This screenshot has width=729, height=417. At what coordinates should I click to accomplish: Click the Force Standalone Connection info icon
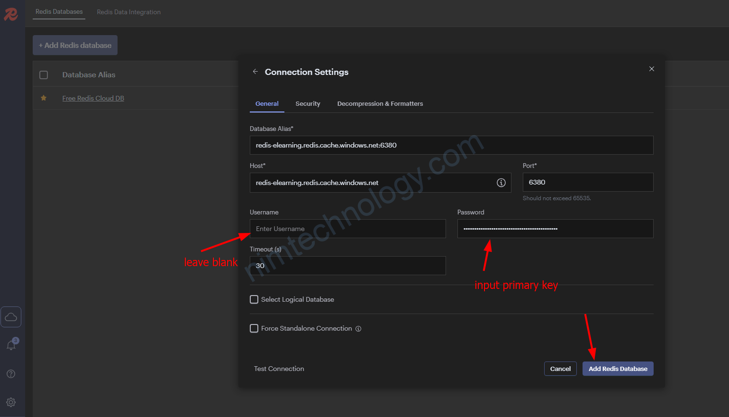358,329
